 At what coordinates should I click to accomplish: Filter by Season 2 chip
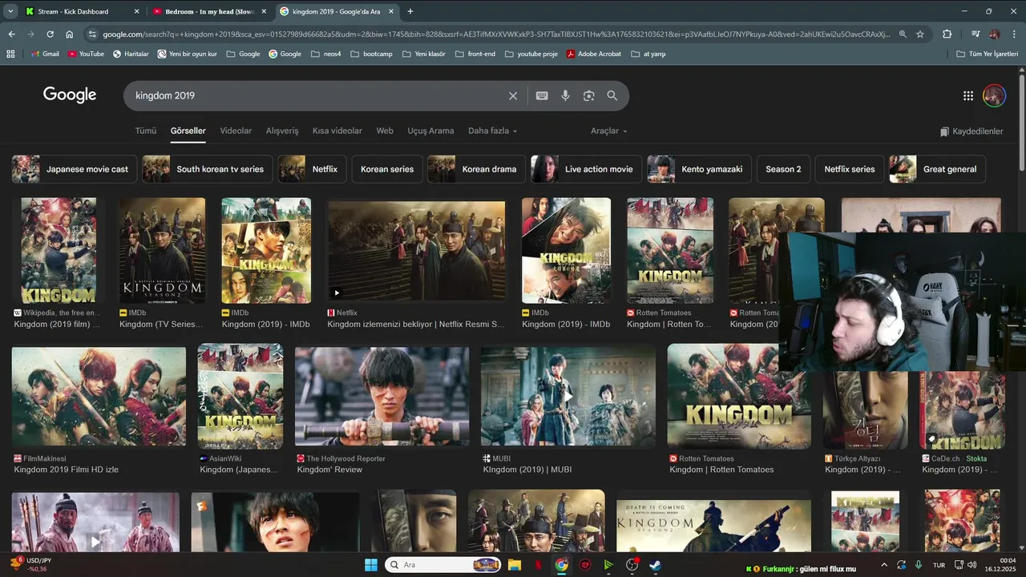point(783,169)
